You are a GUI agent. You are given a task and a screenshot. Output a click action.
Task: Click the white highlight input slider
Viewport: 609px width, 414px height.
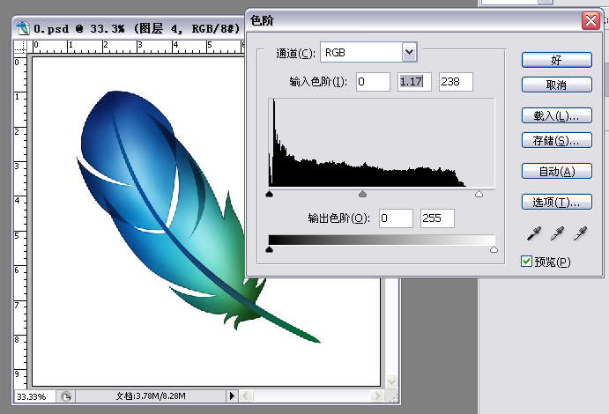(479, 194)
